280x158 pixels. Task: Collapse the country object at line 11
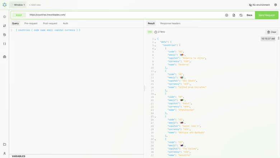point(155,71)
